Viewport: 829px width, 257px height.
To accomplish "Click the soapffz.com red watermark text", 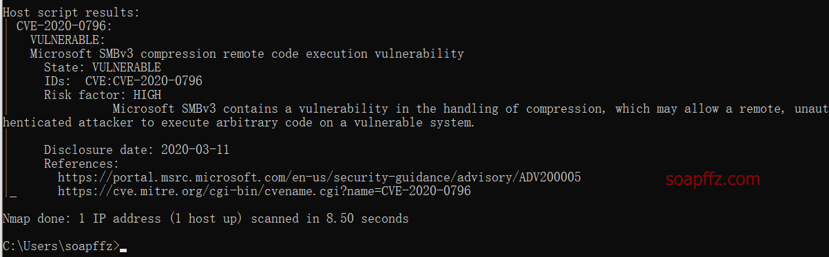I will click(713, 180).
